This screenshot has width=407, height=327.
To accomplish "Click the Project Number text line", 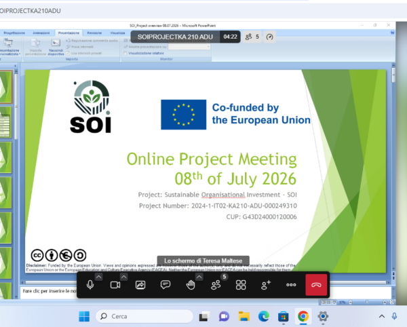I will pyautogui.click(x=218, y=206).
